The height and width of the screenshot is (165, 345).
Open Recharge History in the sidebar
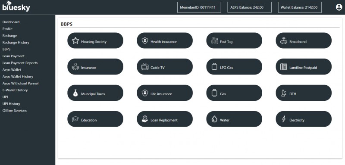[x=16, y=42]
